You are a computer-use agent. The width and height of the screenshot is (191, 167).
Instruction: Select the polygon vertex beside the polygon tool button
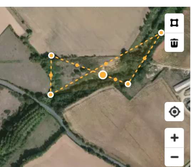point(161,33)
